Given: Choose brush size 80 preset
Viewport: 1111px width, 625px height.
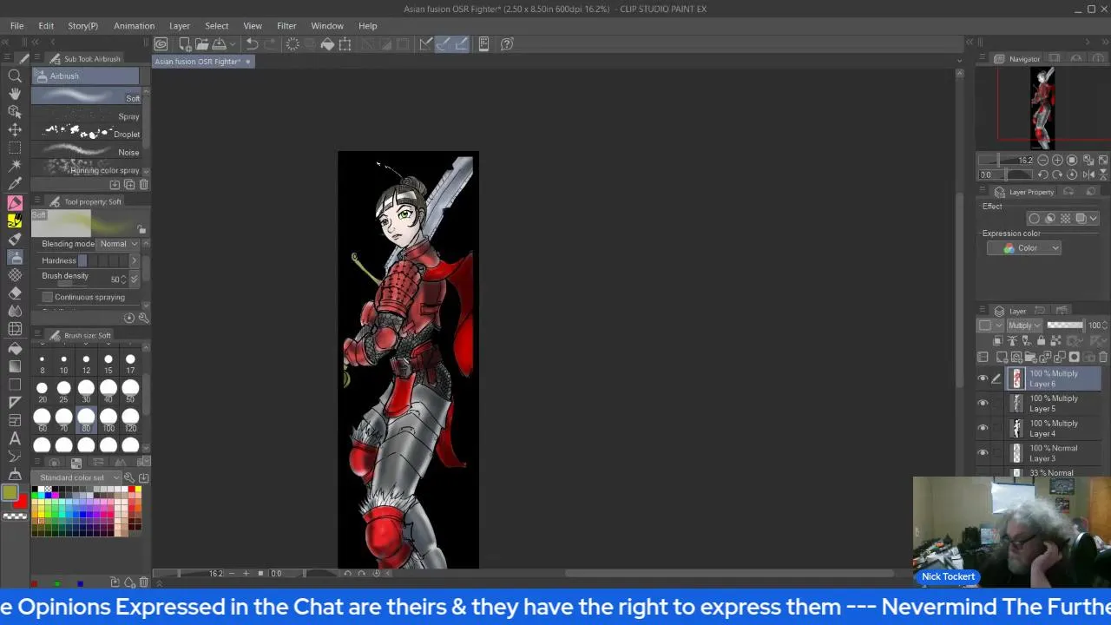Looking at the screenshot, I should pos(86,420).
